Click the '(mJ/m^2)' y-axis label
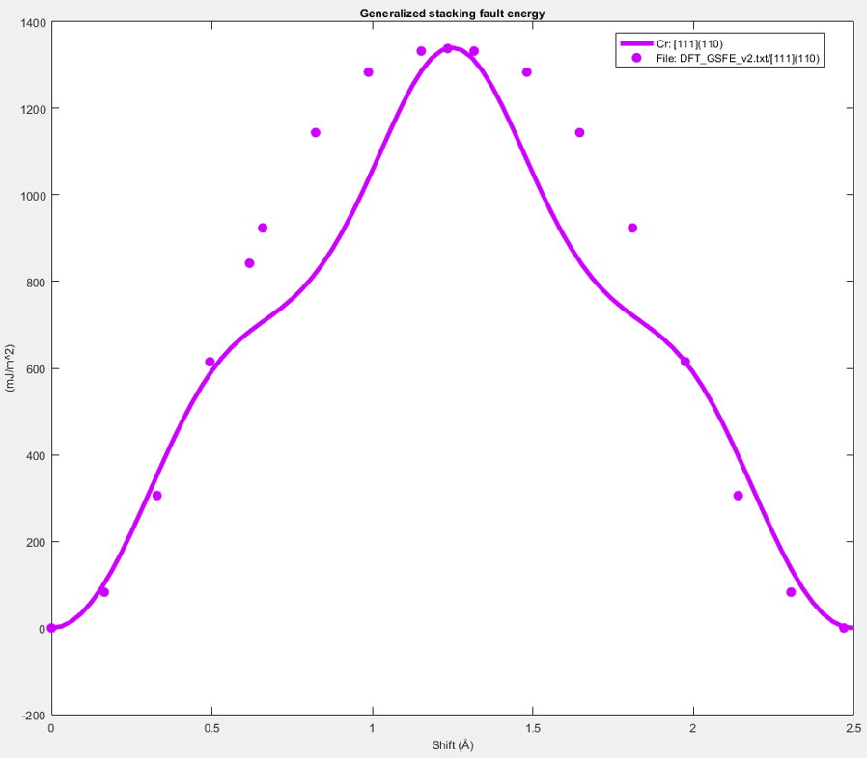867x758 pixels. coord(10,367)
